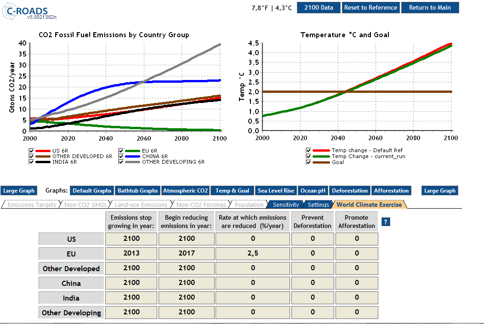
Task: Edit EU emissions reduction rate field
Action: (253, 253)
